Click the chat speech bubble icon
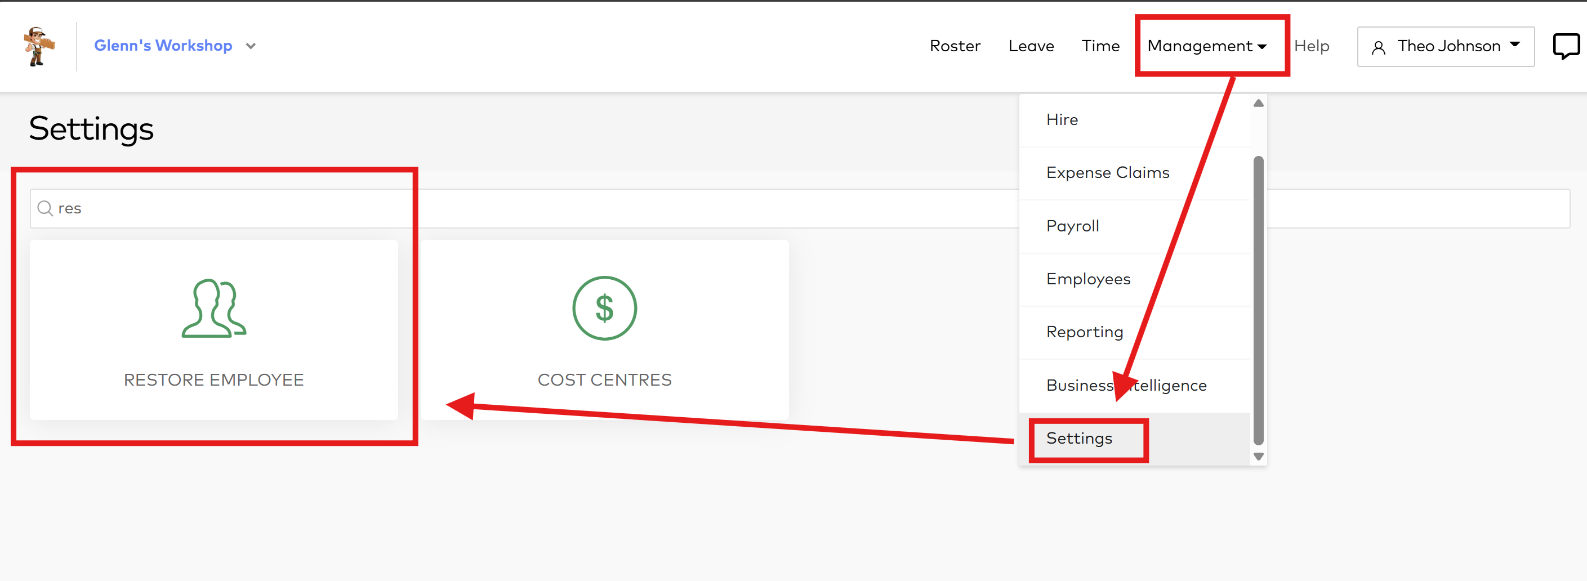The image size is (1587, 581). click(1565, 46)
